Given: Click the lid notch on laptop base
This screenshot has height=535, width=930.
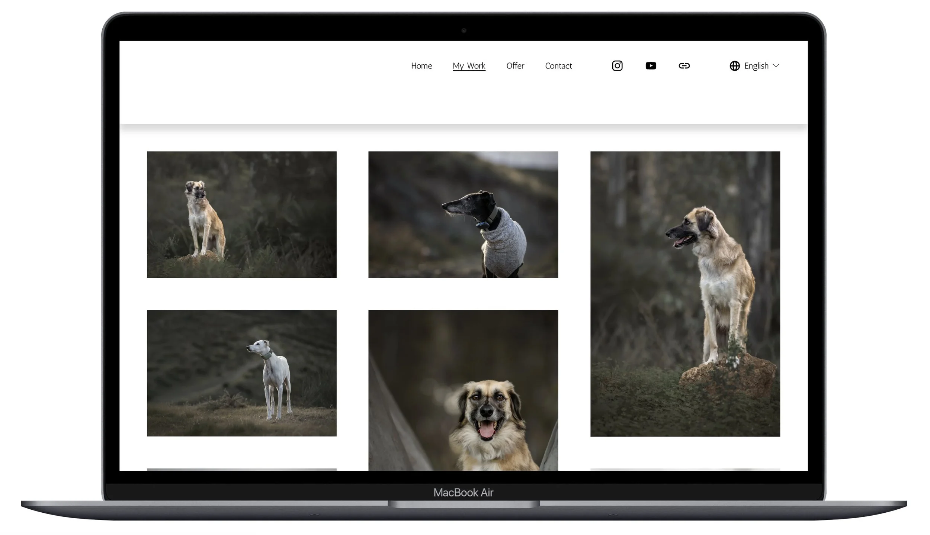Looking at the screenshot, I should tap(464, 504).
